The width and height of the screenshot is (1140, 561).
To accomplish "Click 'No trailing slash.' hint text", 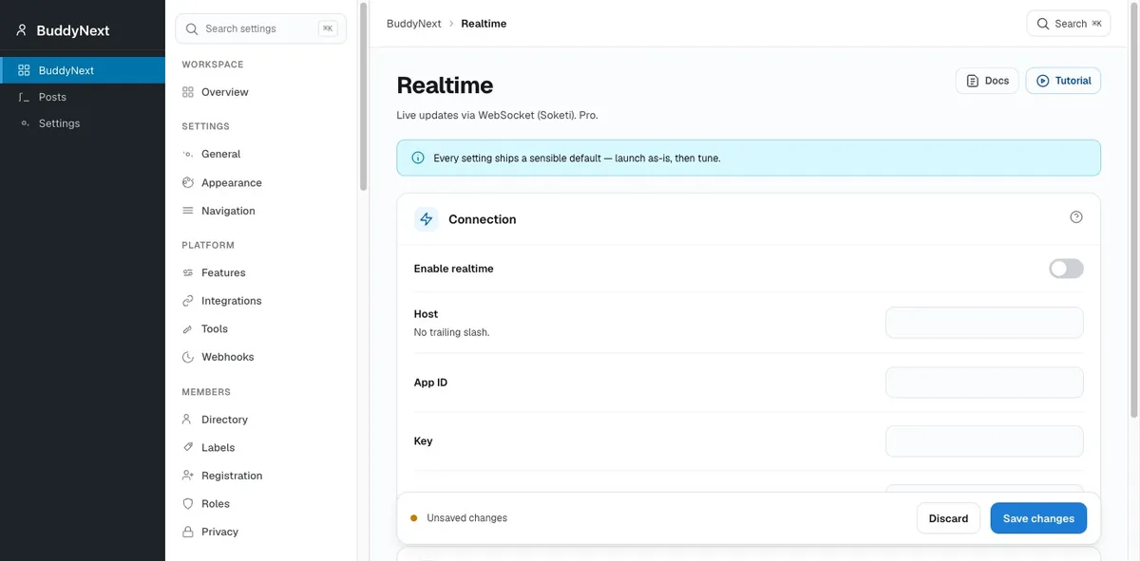I will coord(451,332).
